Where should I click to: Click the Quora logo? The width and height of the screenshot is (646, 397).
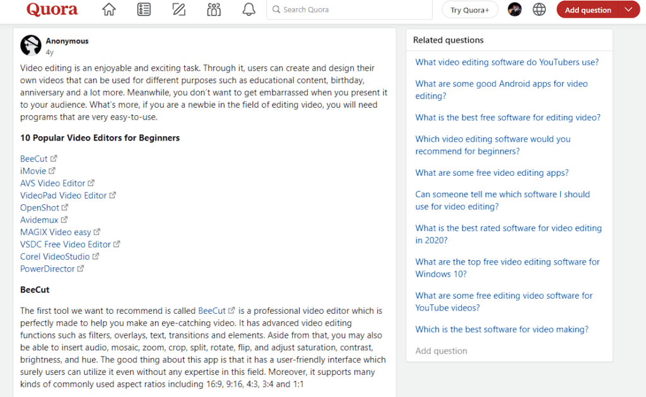(52, 9)
